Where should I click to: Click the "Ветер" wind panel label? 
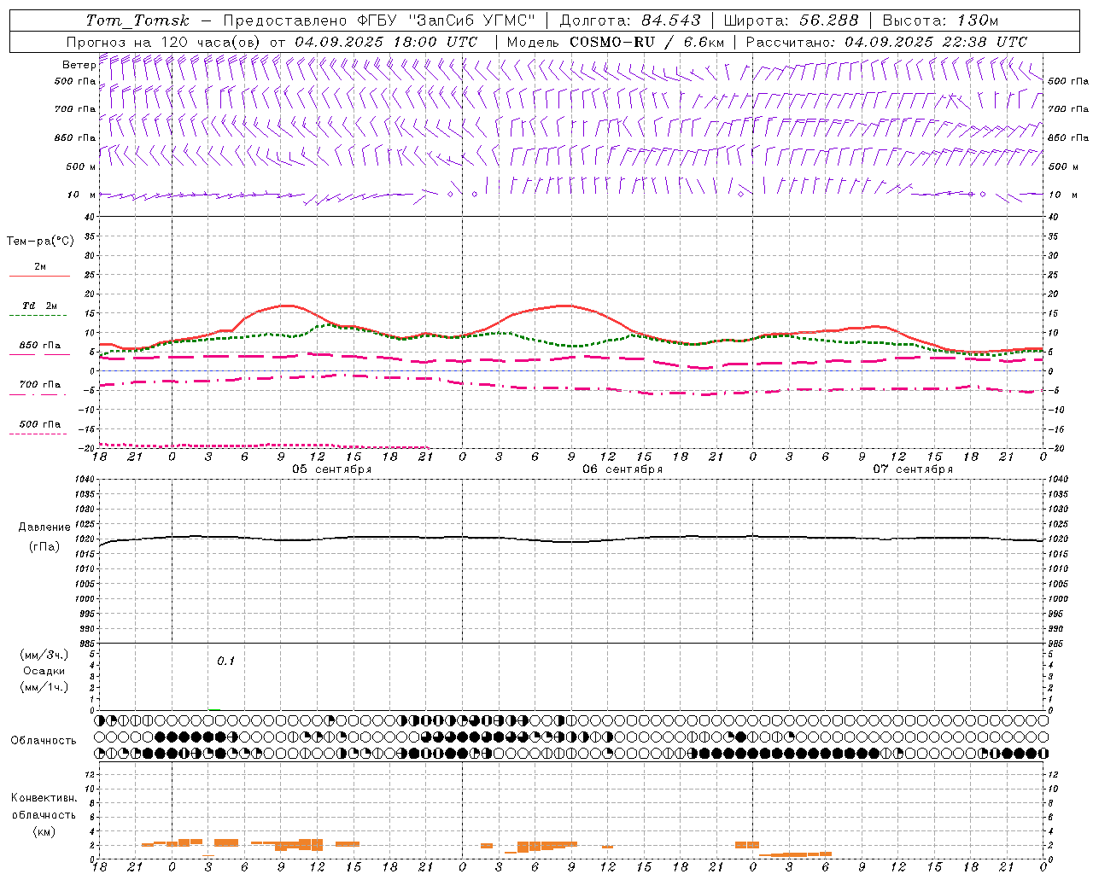click(79, 65)
